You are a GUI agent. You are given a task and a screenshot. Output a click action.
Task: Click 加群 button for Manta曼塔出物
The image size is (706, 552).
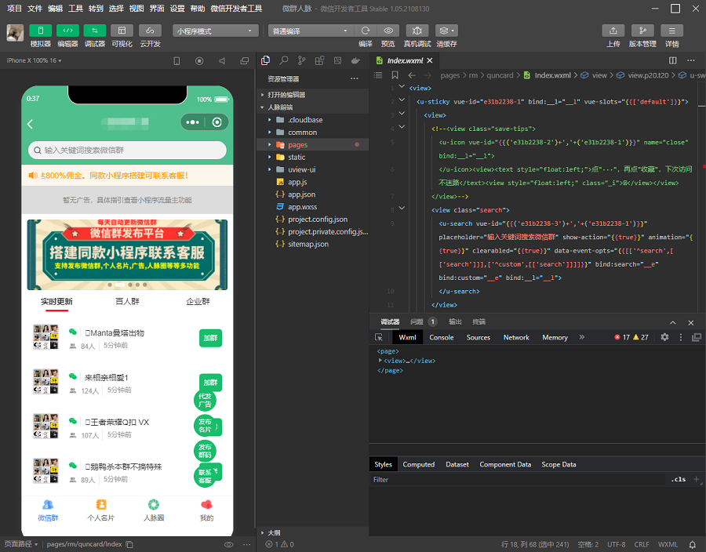coord(210,338)
